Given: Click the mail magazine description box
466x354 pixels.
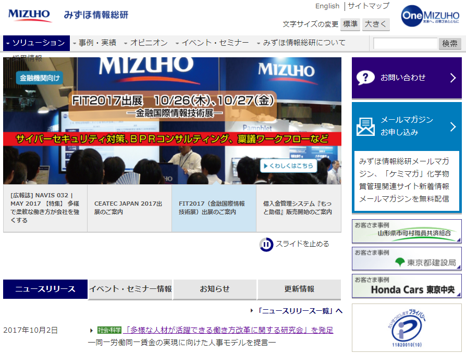Looking at the screenshot, I should (x=407, y=181).
